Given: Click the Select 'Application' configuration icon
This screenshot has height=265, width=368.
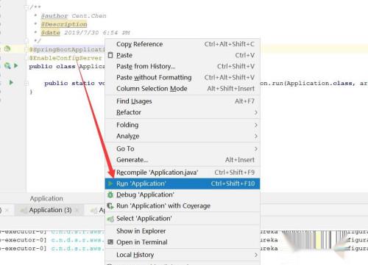Looking at the screenshot, I should pos(110,219).
